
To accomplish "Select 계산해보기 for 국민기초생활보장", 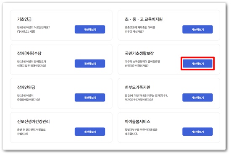I will click(x=197, y=64).
